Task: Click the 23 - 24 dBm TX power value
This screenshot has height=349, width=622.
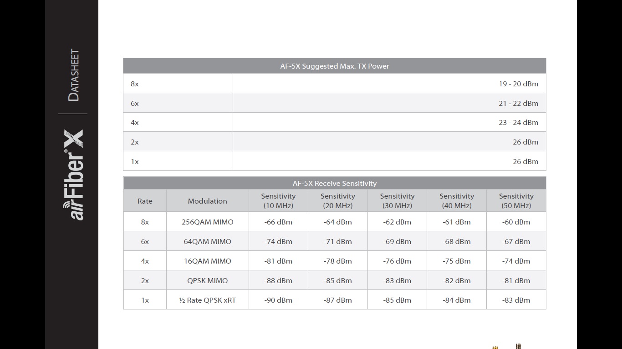Action: click(518, 123)
